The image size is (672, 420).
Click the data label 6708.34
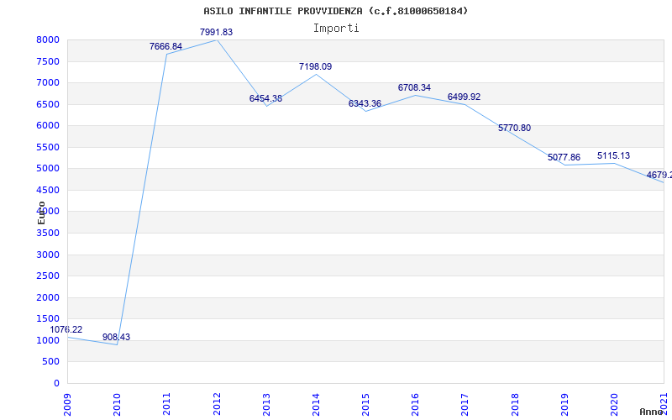click(x=414, y=88)
